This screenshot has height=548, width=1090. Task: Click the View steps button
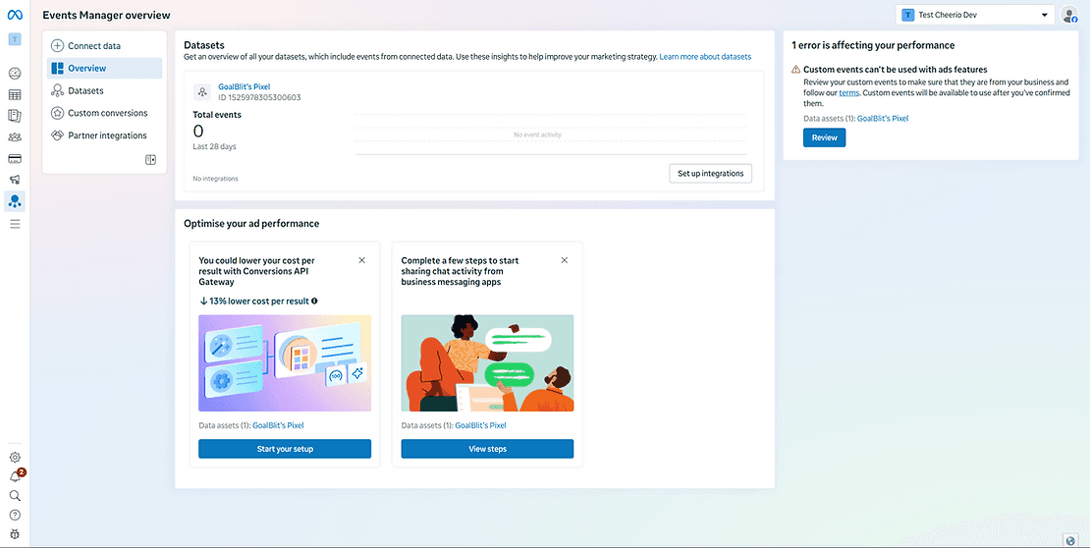coord(487,449)
